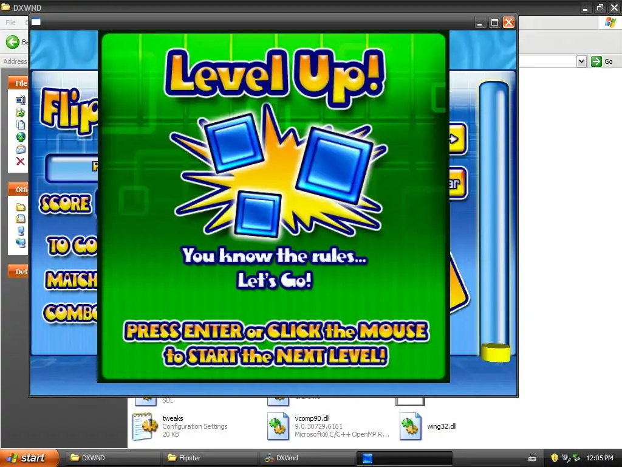Switch to DXWND folder taskbar button
The height and width of the screenshot is (467, 622).
click(112, 458)
